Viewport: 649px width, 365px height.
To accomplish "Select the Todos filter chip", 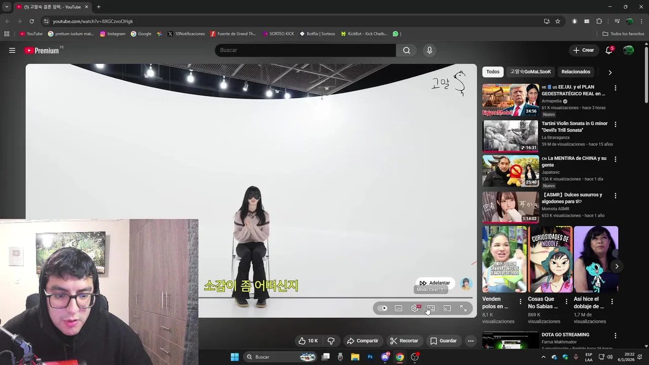I will 493,71.
